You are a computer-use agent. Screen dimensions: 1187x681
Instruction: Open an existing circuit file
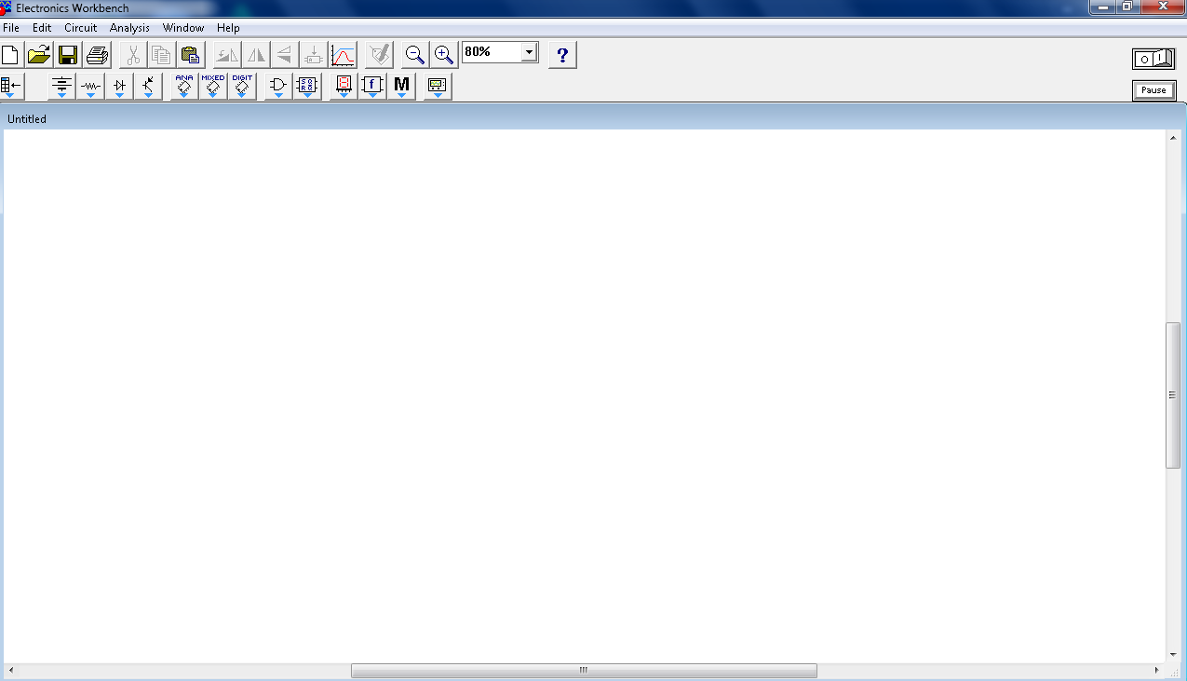coord(39,55)
